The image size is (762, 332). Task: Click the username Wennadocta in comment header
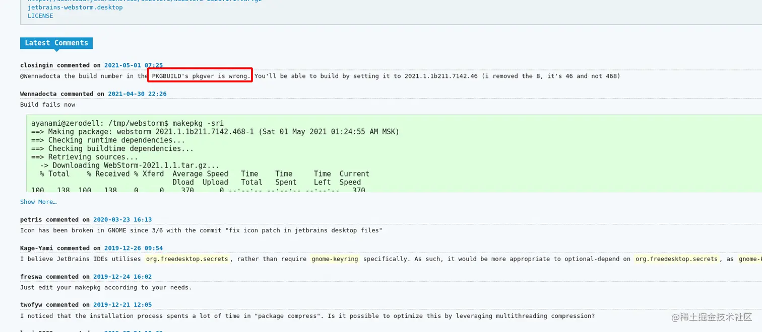39,94
